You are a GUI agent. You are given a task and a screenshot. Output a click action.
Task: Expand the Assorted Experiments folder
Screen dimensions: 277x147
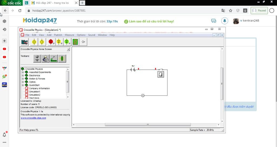23,72
